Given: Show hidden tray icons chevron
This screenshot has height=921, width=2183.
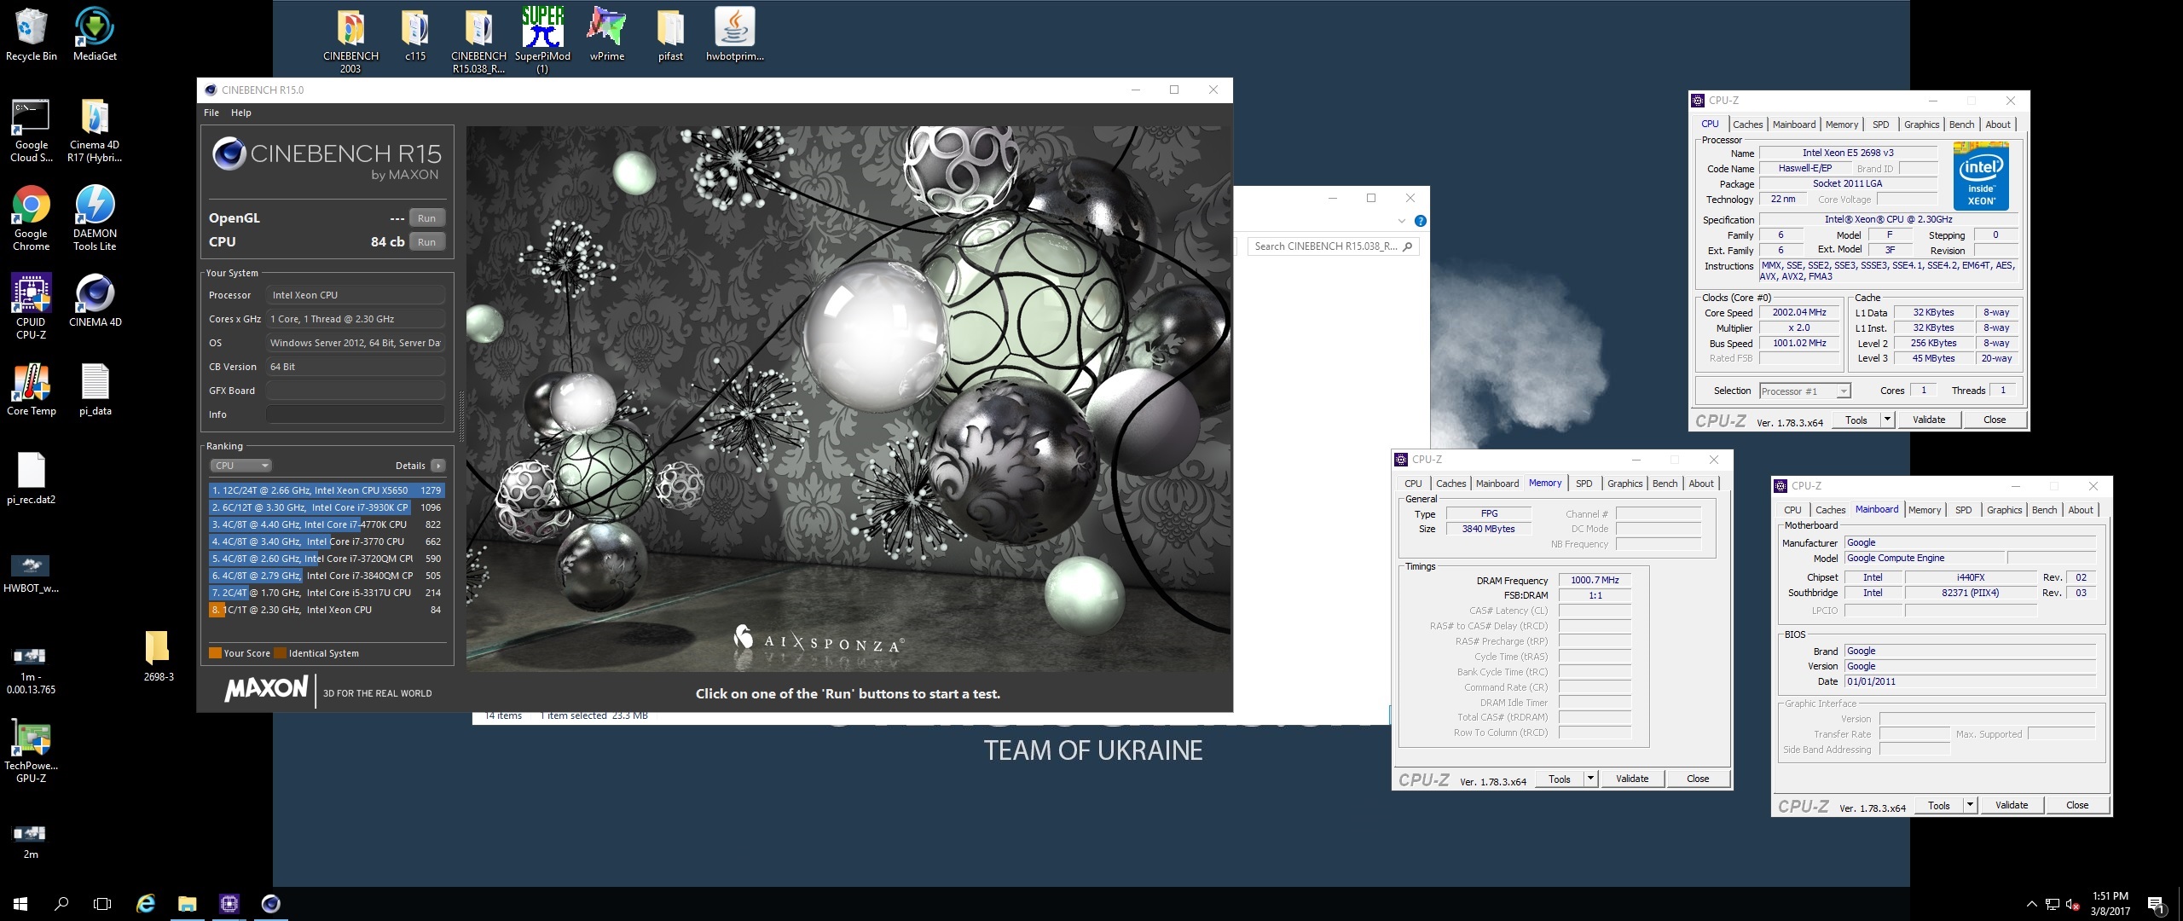Looking at the screenshot, I should click(x=2031, y=904).
